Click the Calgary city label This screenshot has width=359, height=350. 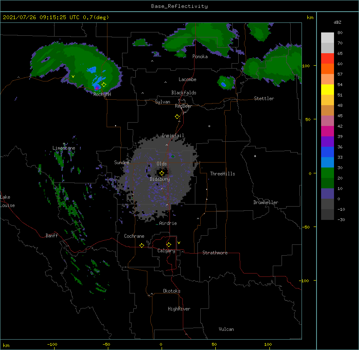click(x=166, y=251)
